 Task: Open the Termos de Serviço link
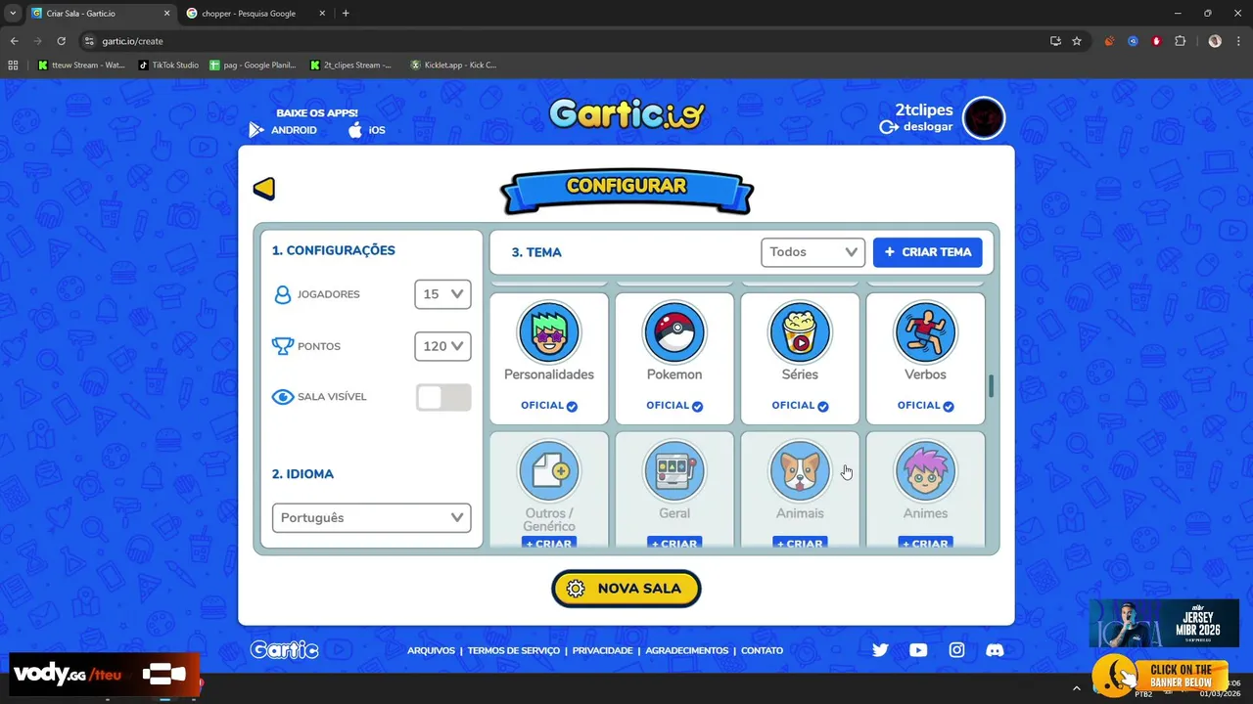514,650
